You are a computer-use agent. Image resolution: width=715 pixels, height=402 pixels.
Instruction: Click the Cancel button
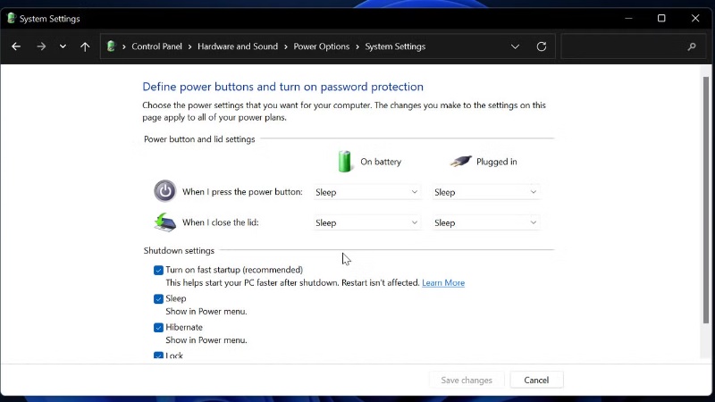coord(536,380)
